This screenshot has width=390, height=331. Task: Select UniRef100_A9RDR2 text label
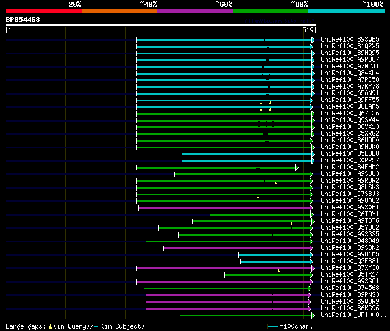coord(350,181)
